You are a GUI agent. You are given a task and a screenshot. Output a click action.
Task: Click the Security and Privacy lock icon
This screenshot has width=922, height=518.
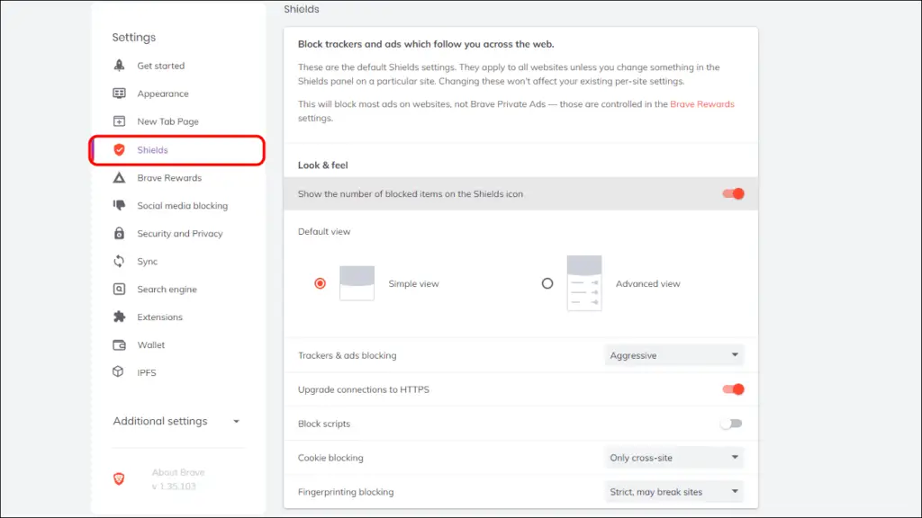[x=119, y=233]
